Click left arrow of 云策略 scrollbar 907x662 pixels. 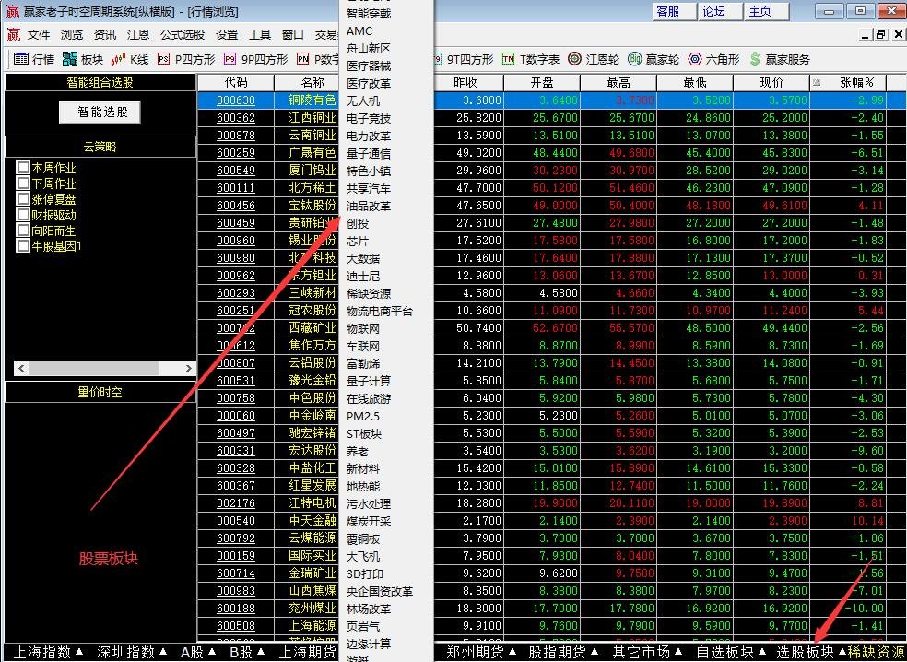[21, 368]
